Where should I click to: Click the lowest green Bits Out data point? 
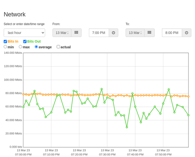[127, 127]
